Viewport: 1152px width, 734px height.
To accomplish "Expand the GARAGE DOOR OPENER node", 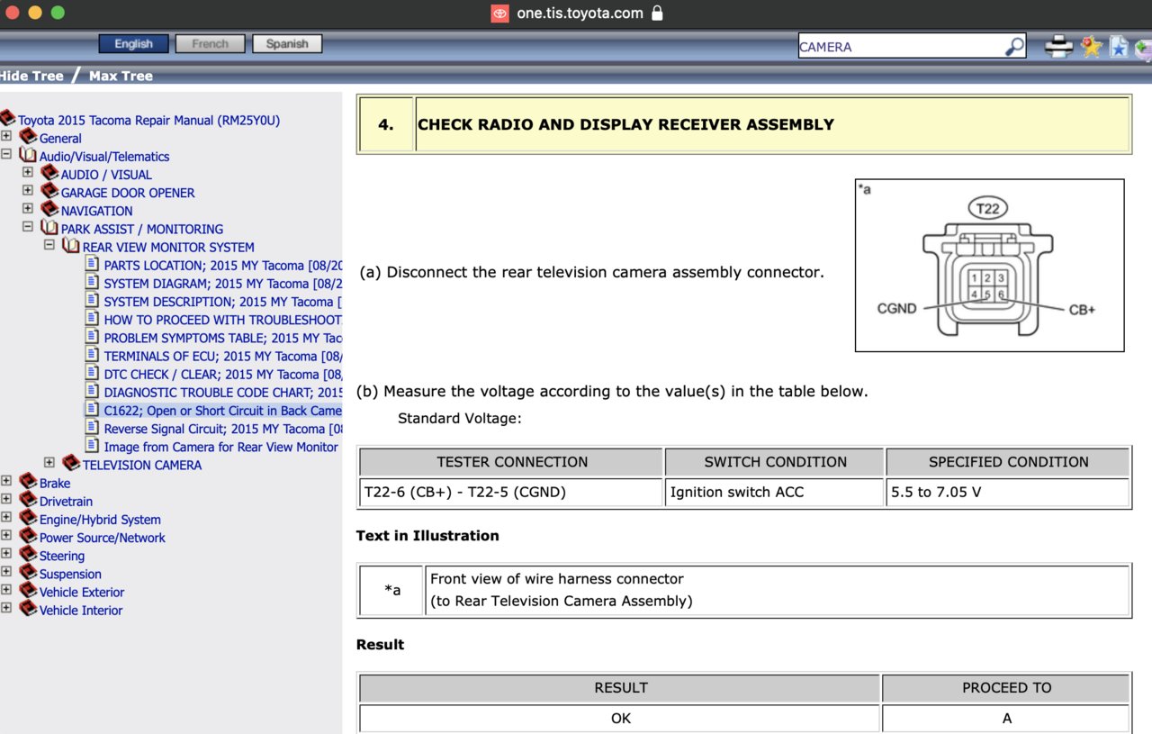I will 28,190.
